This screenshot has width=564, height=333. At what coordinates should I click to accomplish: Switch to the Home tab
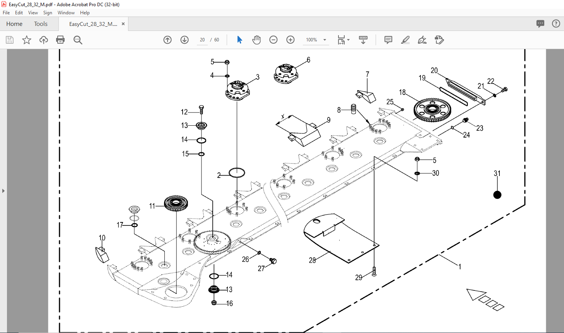pos(14,24)
